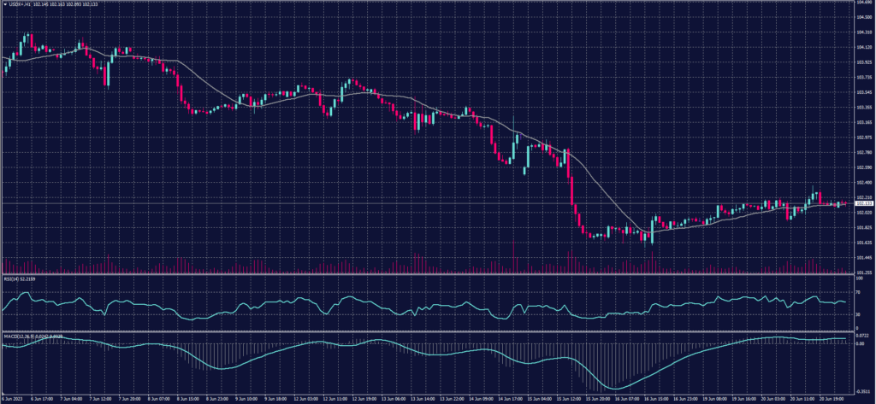Click the divider between RSI and MACD panels
This screenshot has width=876, height=404.
coord(428,330)
